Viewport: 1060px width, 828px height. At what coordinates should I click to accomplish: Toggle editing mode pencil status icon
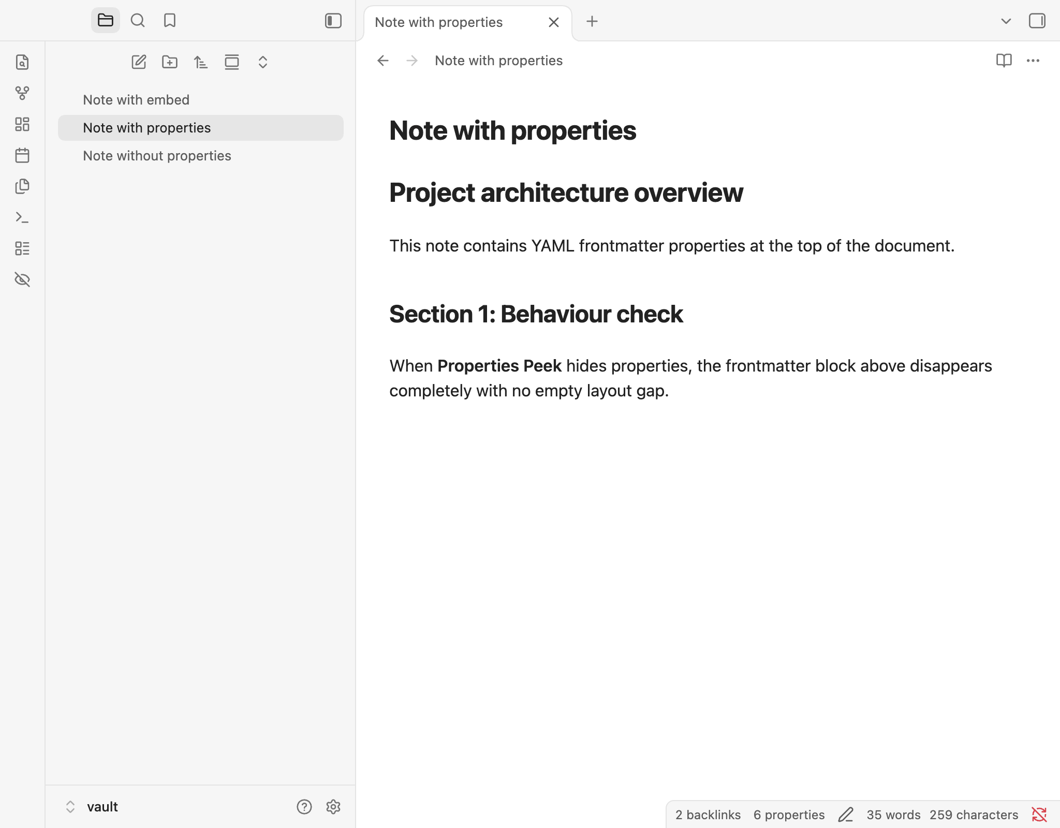tap(846, 815)
